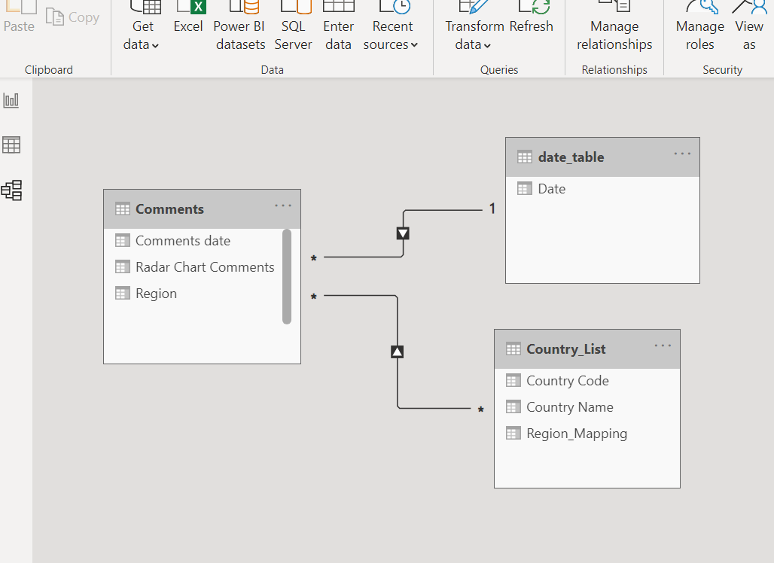The height and width of the screenshot is (563, 774).
Task: Click the Comments to Country_List filter arrow
Action: (398, 351)
